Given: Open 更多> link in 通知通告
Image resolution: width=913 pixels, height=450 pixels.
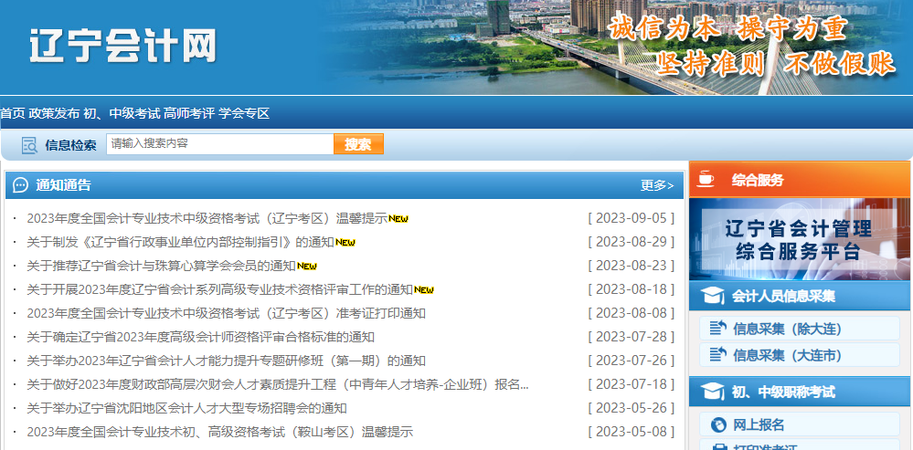Looking at the screenshot, I should coord(657,185).
